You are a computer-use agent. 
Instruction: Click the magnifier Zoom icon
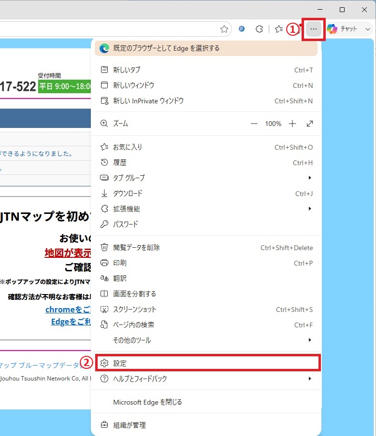pyautogui.click(x=104, y=124)
